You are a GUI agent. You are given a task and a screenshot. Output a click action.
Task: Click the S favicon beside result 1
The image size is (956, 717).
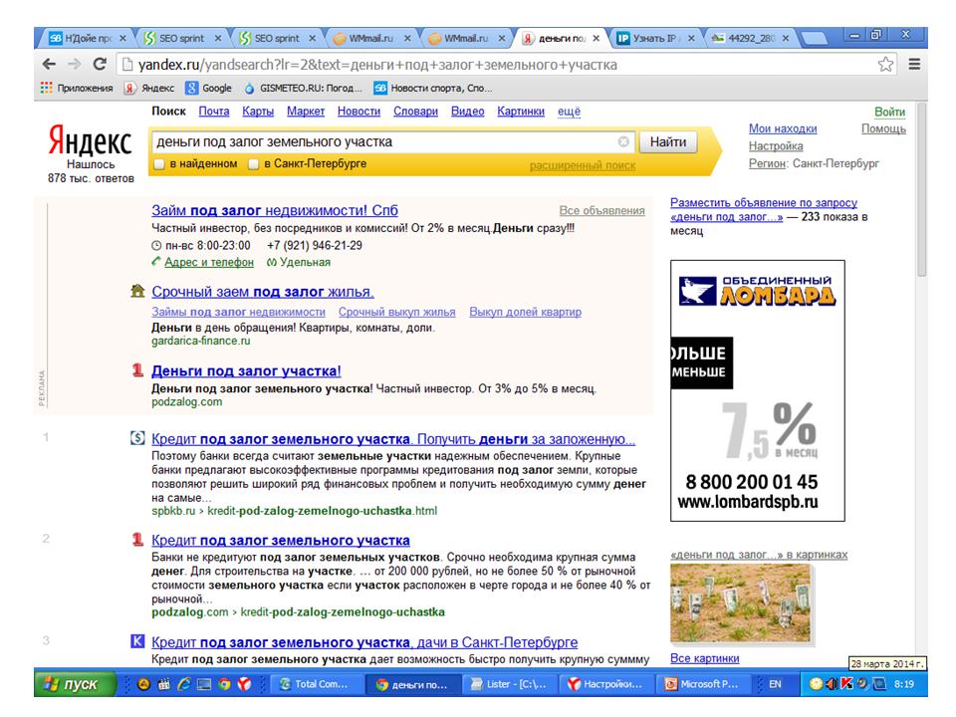(x=137, y=438)
